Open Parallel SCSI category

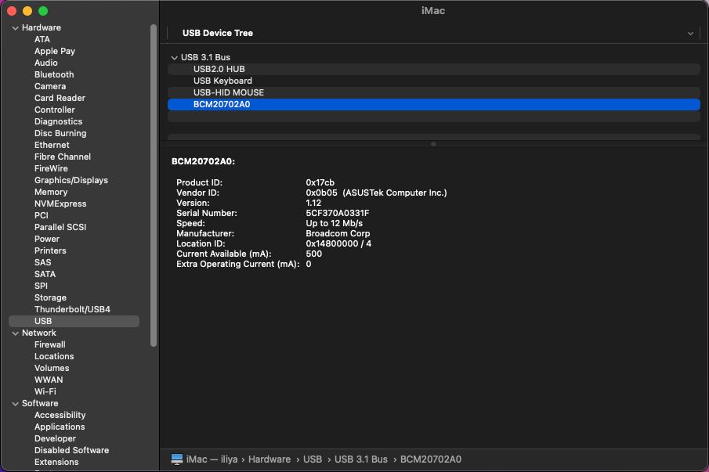[60, 227]
